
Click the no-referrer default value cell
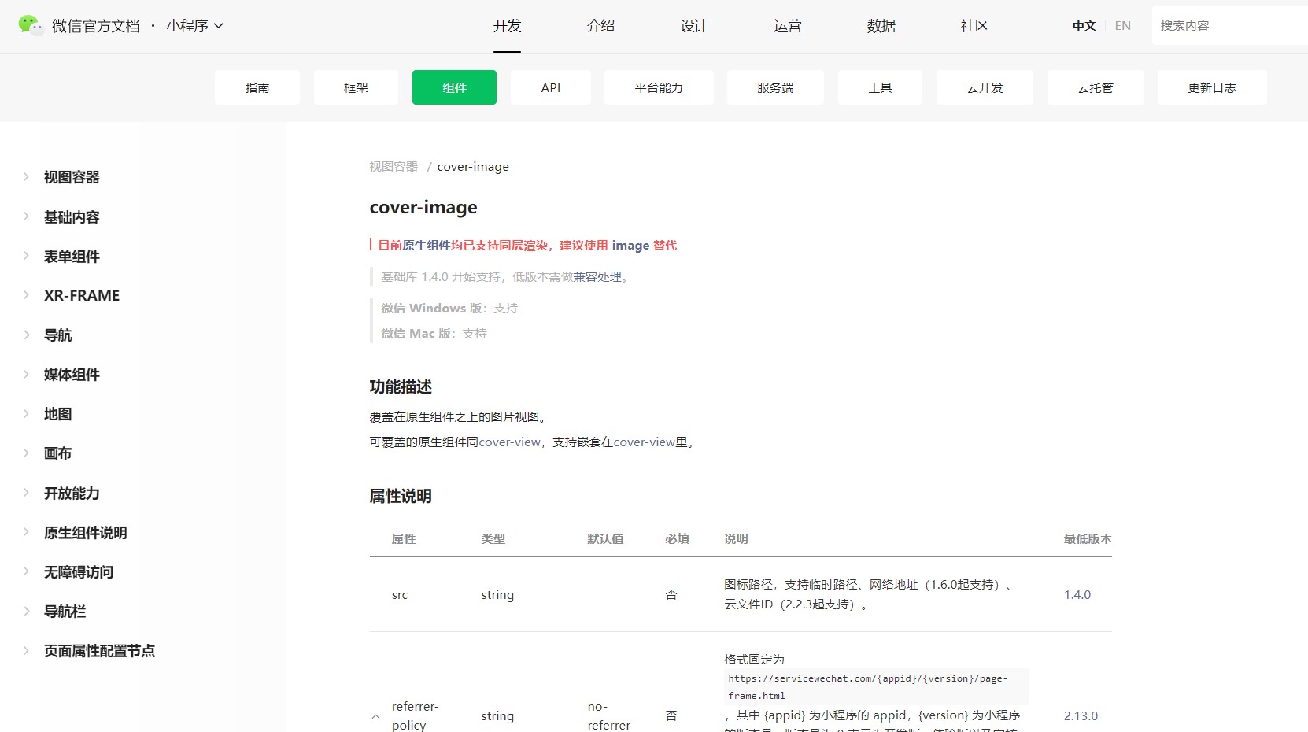[x=608, y=716]
